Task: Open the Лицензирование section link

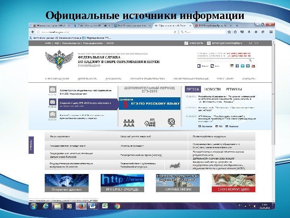Action: 60,136
